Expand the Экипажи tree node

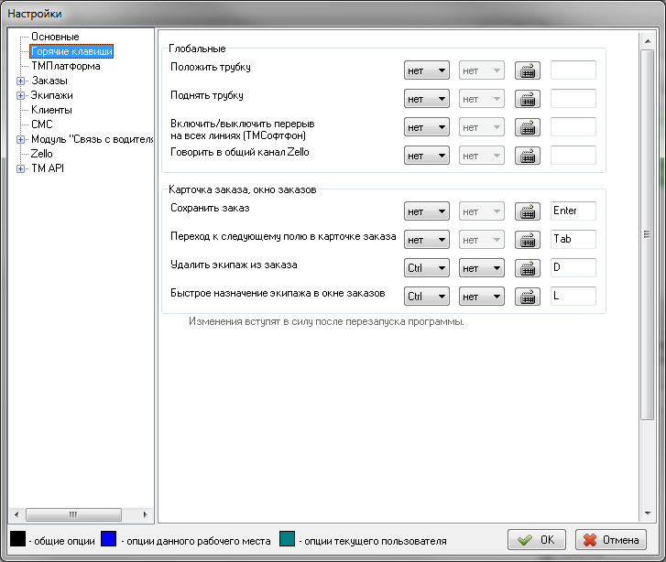coord(20,95)
